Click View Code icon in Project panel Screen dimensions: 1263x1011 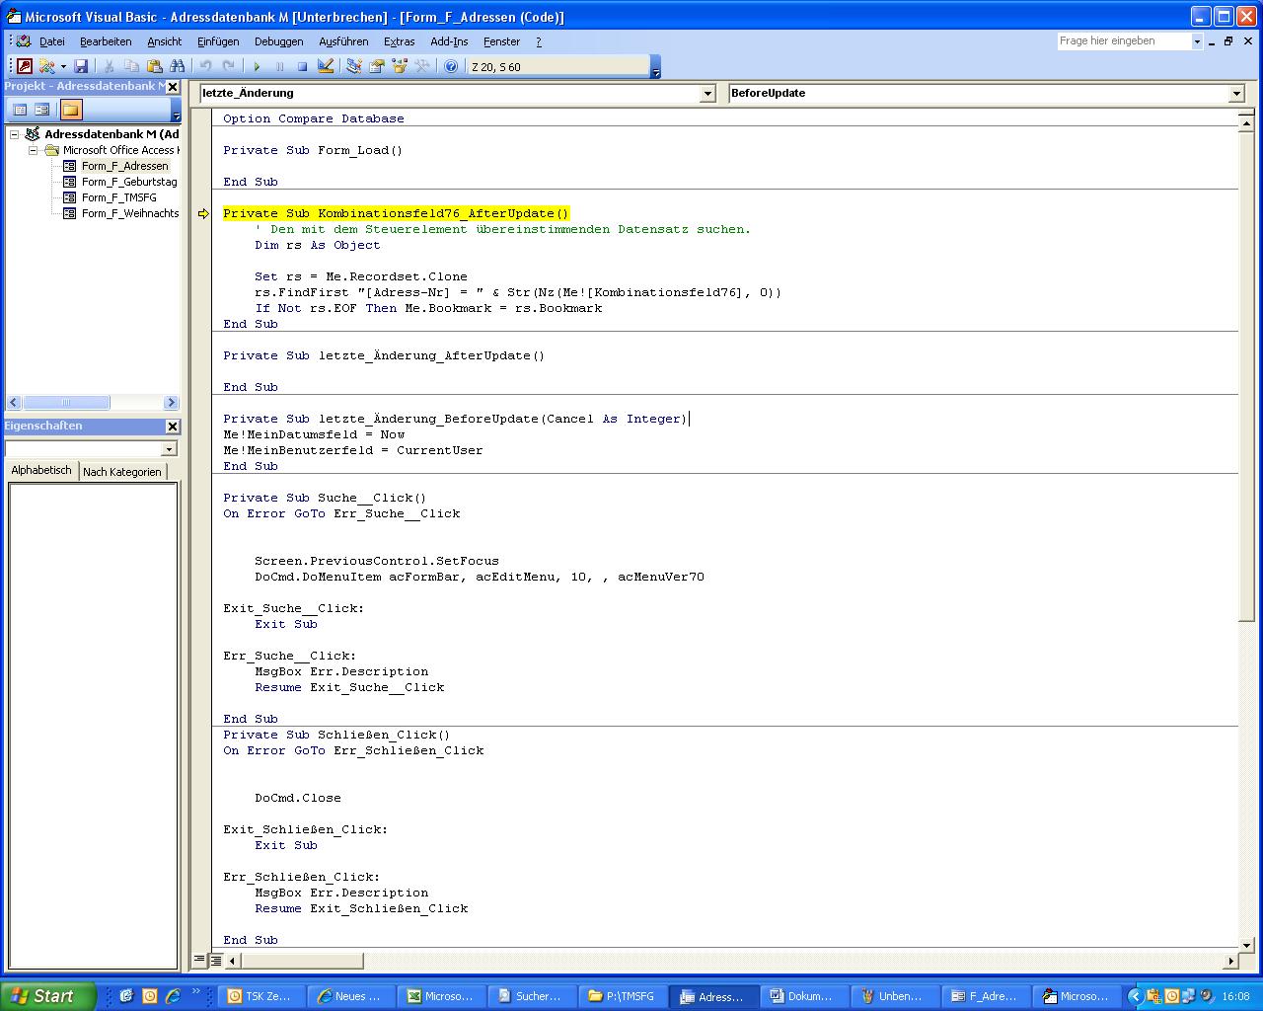[x=20, y=110]
